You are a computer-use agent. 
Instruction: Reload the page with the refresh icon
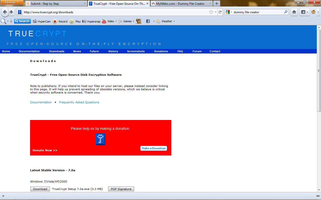220,12
